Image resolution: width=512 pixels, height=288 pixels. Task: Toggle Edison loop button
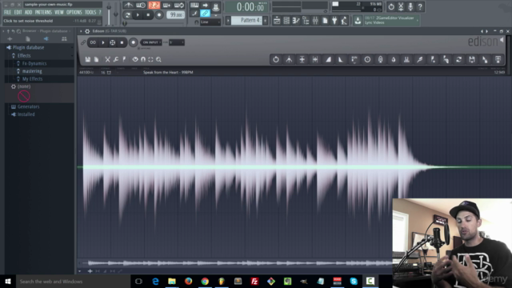coord(93,42)
